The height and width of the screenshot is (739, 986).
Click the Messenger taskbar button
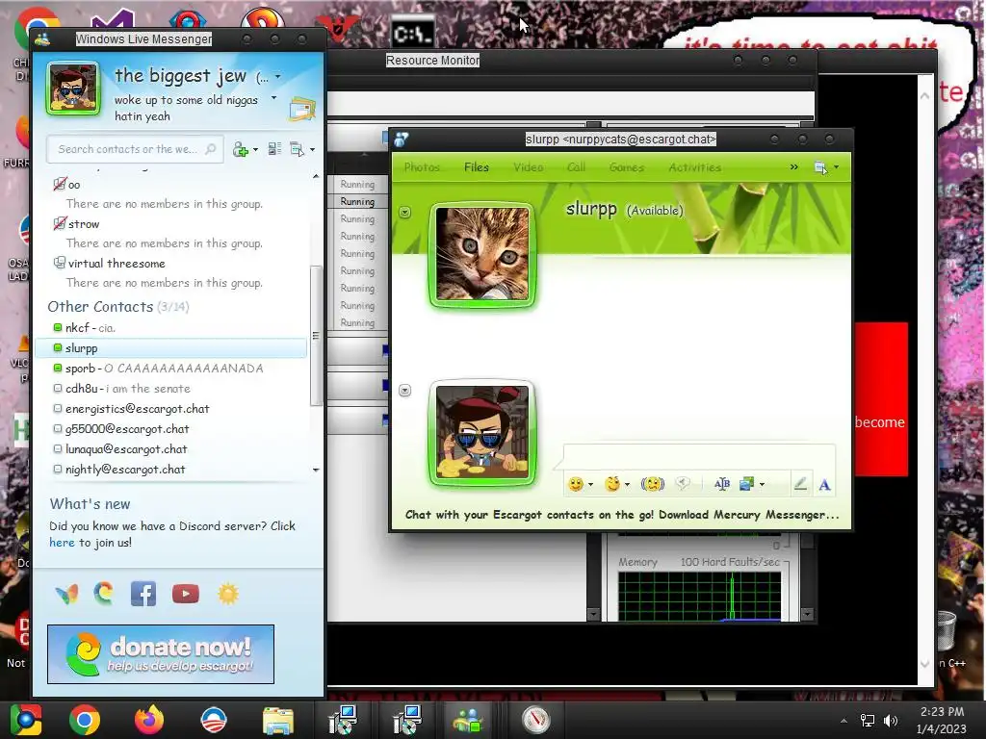(x=467, y=720)
